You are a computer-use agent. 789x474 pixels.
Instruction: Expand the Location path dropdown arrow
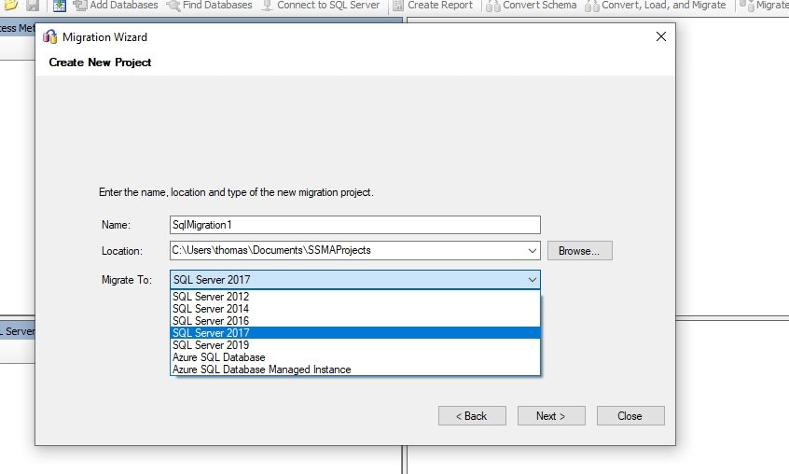pyautogui.click(x=532, y=251)
